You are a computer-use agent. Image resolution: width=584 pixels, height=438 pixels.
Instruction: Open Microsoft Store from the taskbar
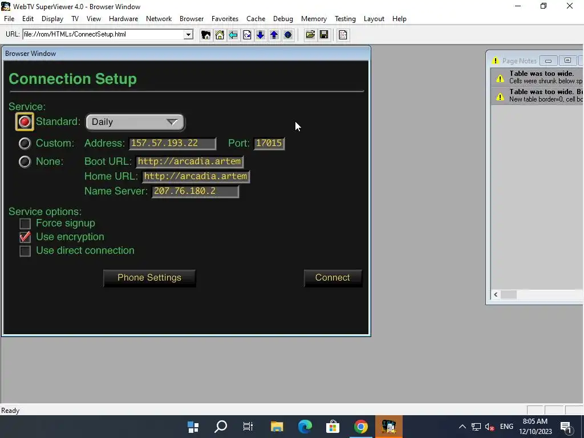[332, 427]
